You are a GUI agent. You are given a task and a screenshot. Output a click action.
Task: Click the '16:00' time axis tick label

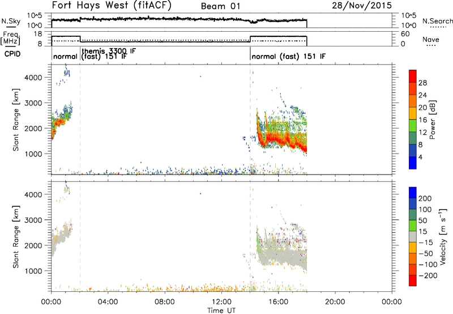(x=278, y=302)
